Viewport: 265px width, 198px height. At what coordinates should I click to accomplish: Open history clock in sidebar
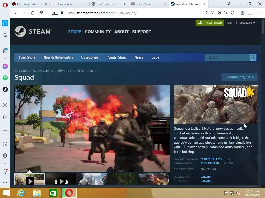5,144
